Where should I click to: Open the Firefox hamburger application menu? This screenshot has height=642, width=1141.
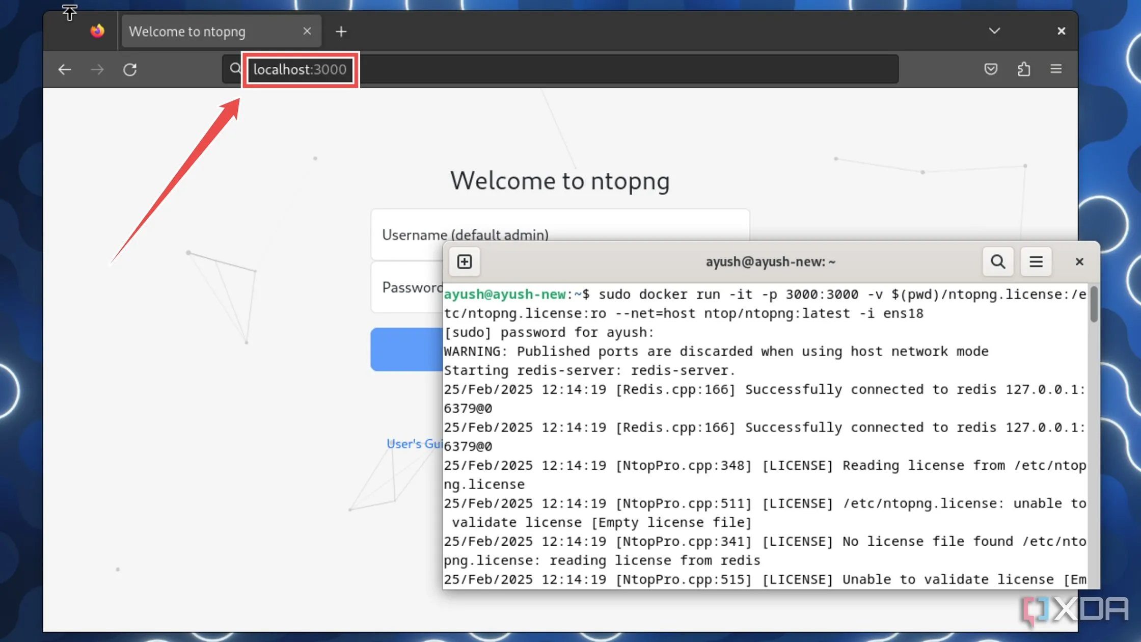tap(1056, 69)
